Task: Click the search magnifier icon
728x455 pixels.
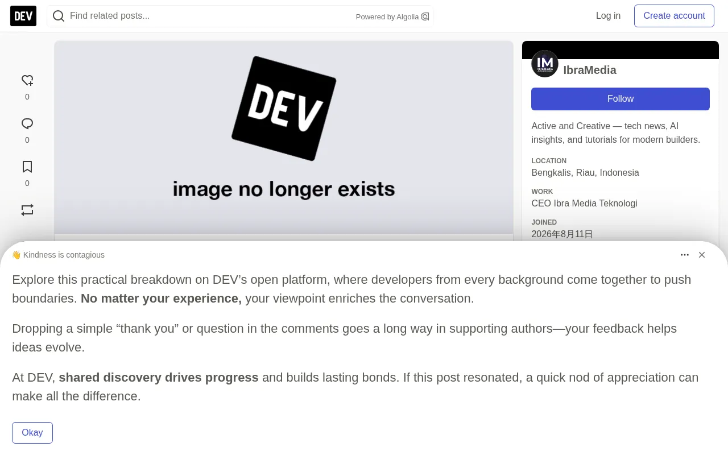Action: tap(59, 16)
